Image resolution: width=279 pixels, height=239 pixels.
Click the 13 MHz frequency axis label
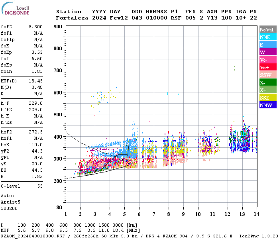[242, 214]
